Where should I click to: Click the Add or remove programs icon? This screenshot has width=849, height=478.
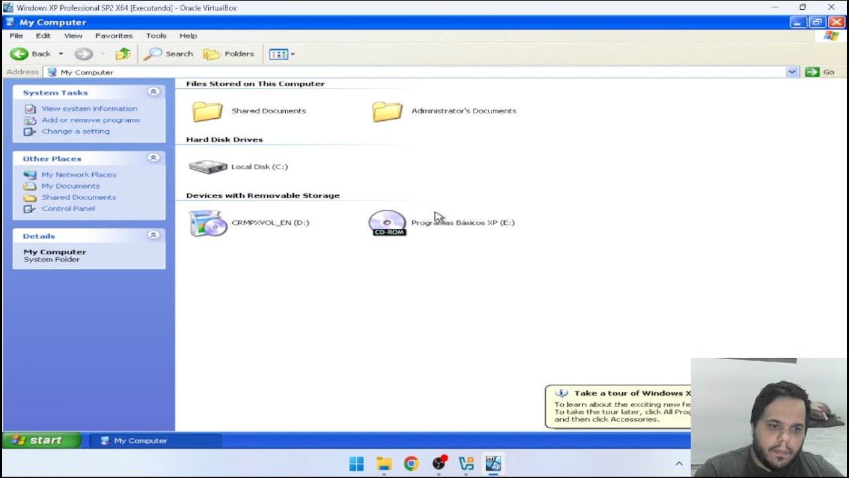pos(30,120)
